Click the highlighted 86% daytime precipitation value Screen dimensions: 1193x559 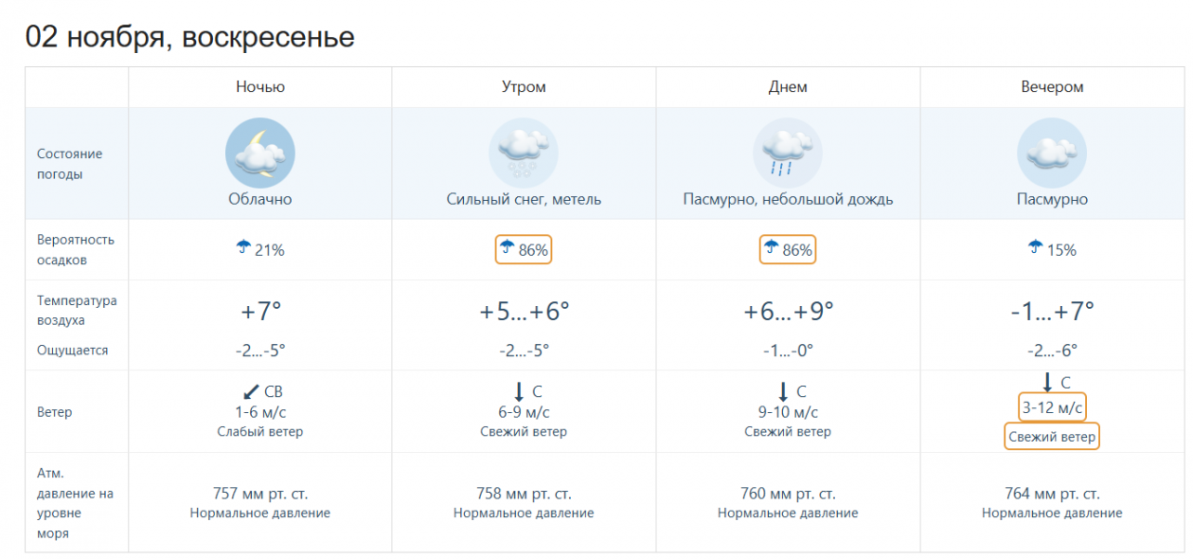pyautogui.click(x=788, y=250)
